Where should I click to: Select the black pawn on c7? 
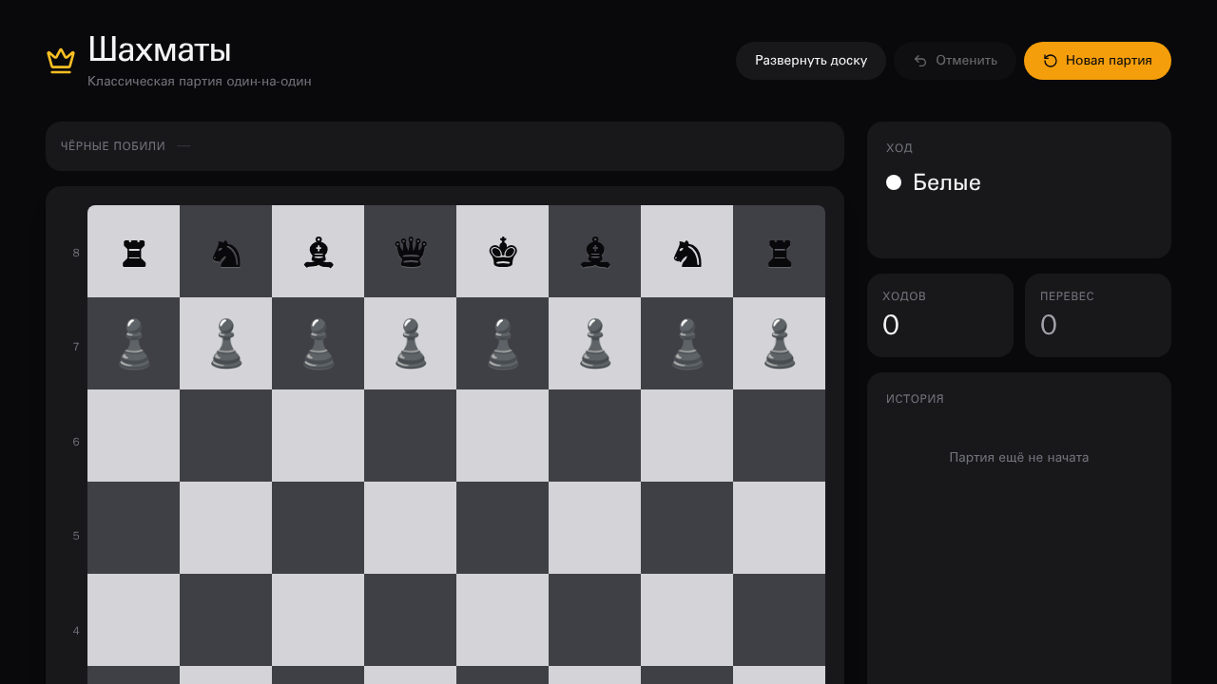point(319,344)
